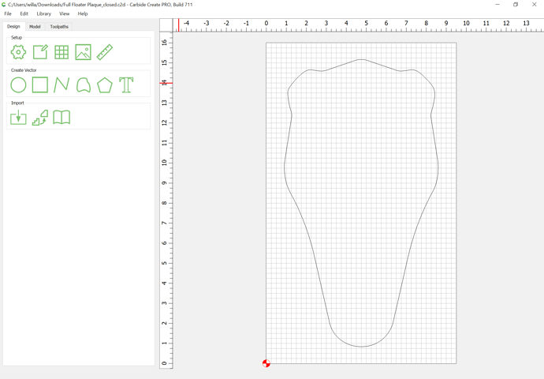Image resolution: width=544 pixels, height=379 pixels.
Task: Close the Carbide Create window
Action: (x=535, y=5)
